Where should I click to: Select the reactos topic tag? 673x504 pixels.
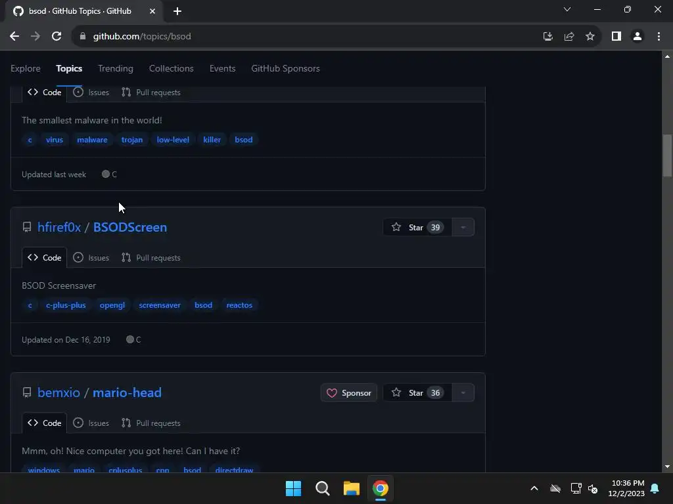(x=239, y=305)
